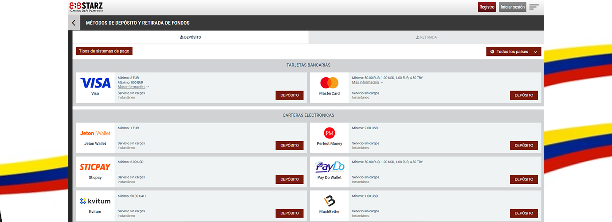Screen dimensions: 612x222
Task: Click the Iniciar sesión button
Action: (513, 7)
